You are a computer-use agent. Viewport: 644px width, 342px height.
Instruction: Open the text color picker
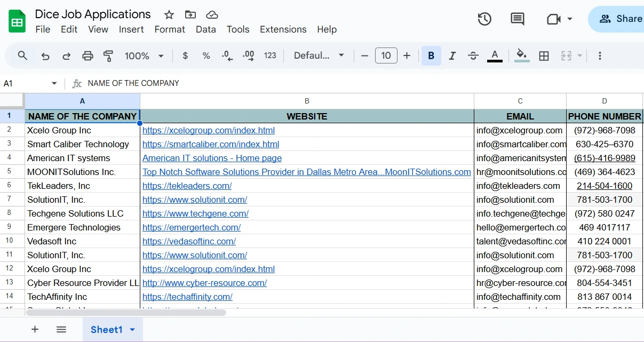pyautogui.click(x=495, y=55)
